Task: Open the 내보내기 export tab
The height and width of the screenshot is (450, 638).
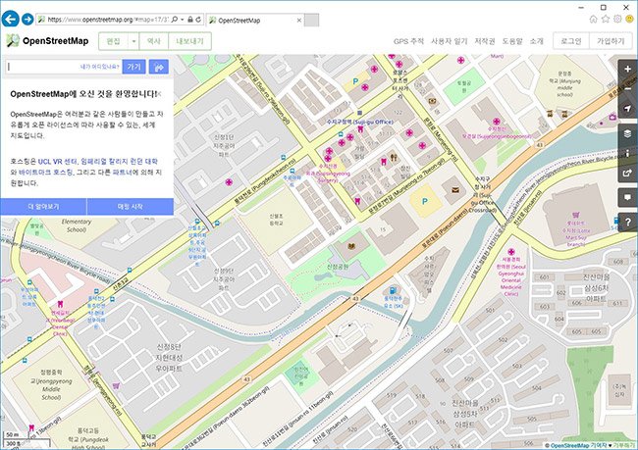Action: click(x=189, y=41)
